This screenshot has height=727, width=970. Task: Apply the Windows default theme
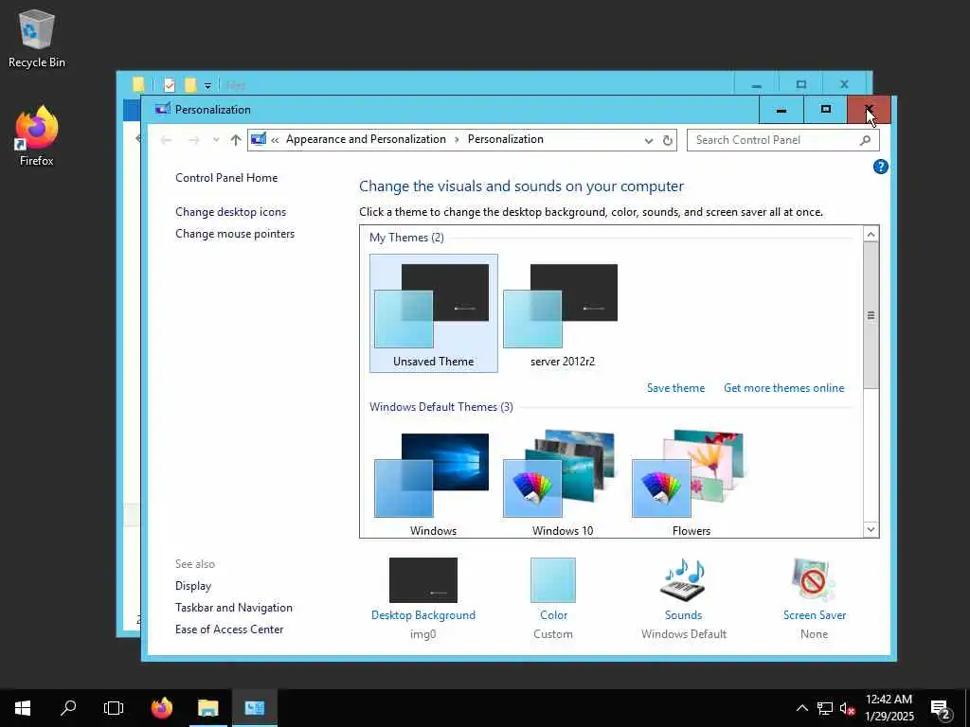(x=433, y=484)
